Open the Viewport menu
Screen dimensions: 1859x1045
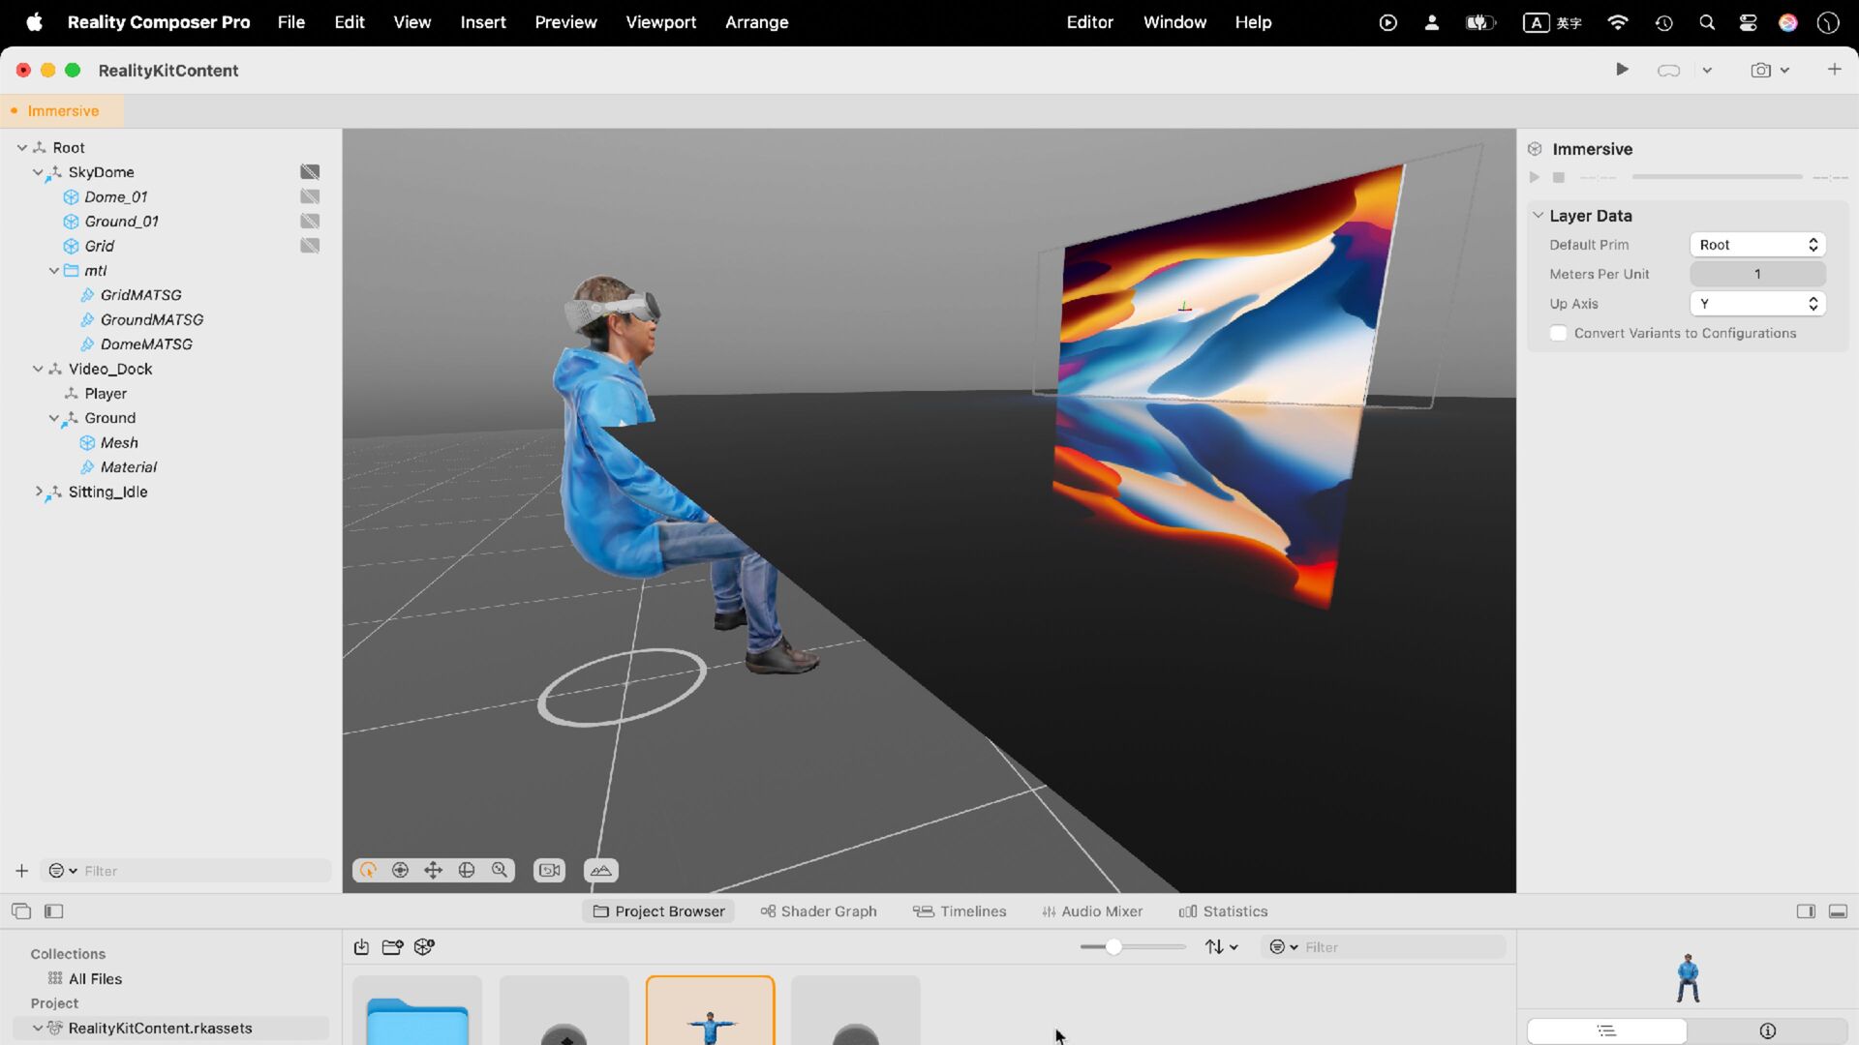pyautogui.click(x=660, y=22)
